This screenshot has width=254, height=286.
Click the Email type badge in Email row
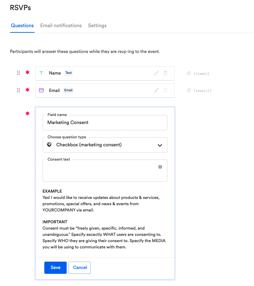pos(68,90)
